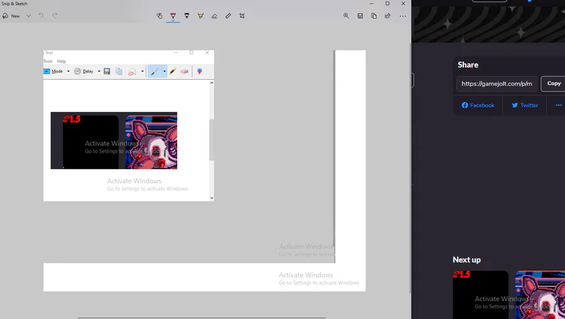The image size is (565, 319).
Task: Select the Eraser tool
Action: click(215, 16)
